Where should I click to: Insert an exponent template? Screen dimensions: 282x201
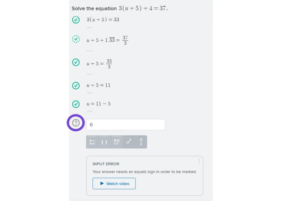(129, 142)
